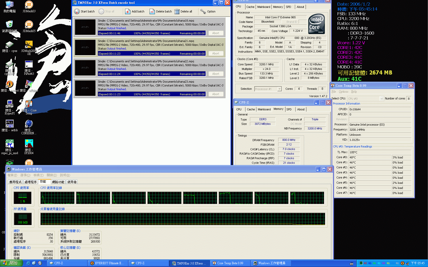Click Abort button for shana22.mpg job

[216, 74]
